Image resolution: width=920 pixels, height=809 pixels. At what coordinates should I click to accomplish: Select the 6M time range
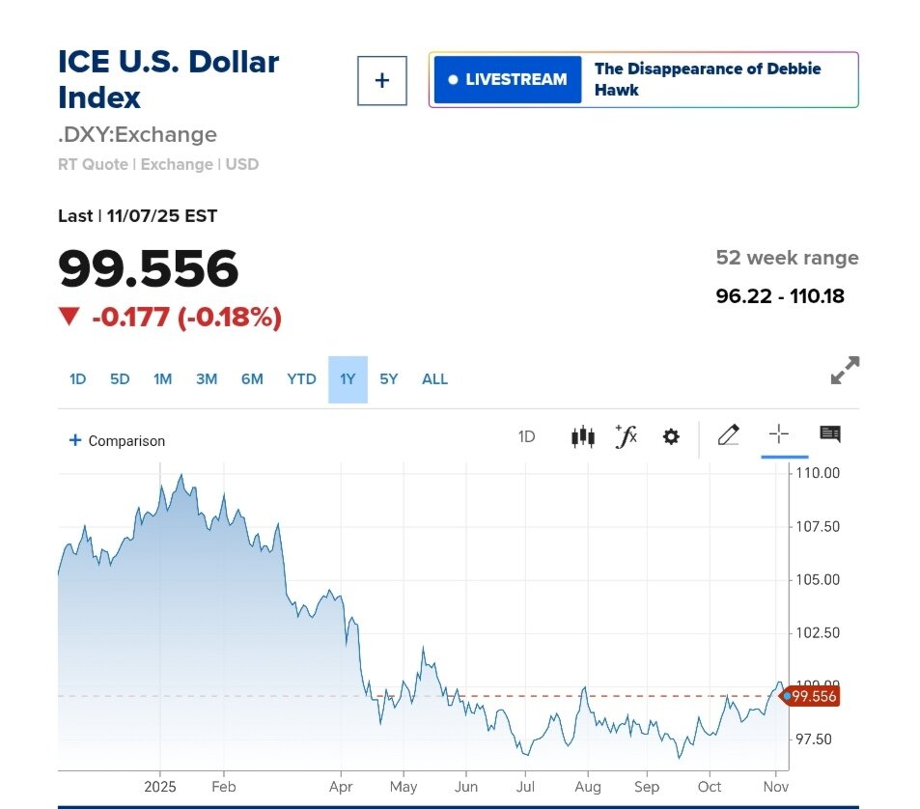click(252, 378)
